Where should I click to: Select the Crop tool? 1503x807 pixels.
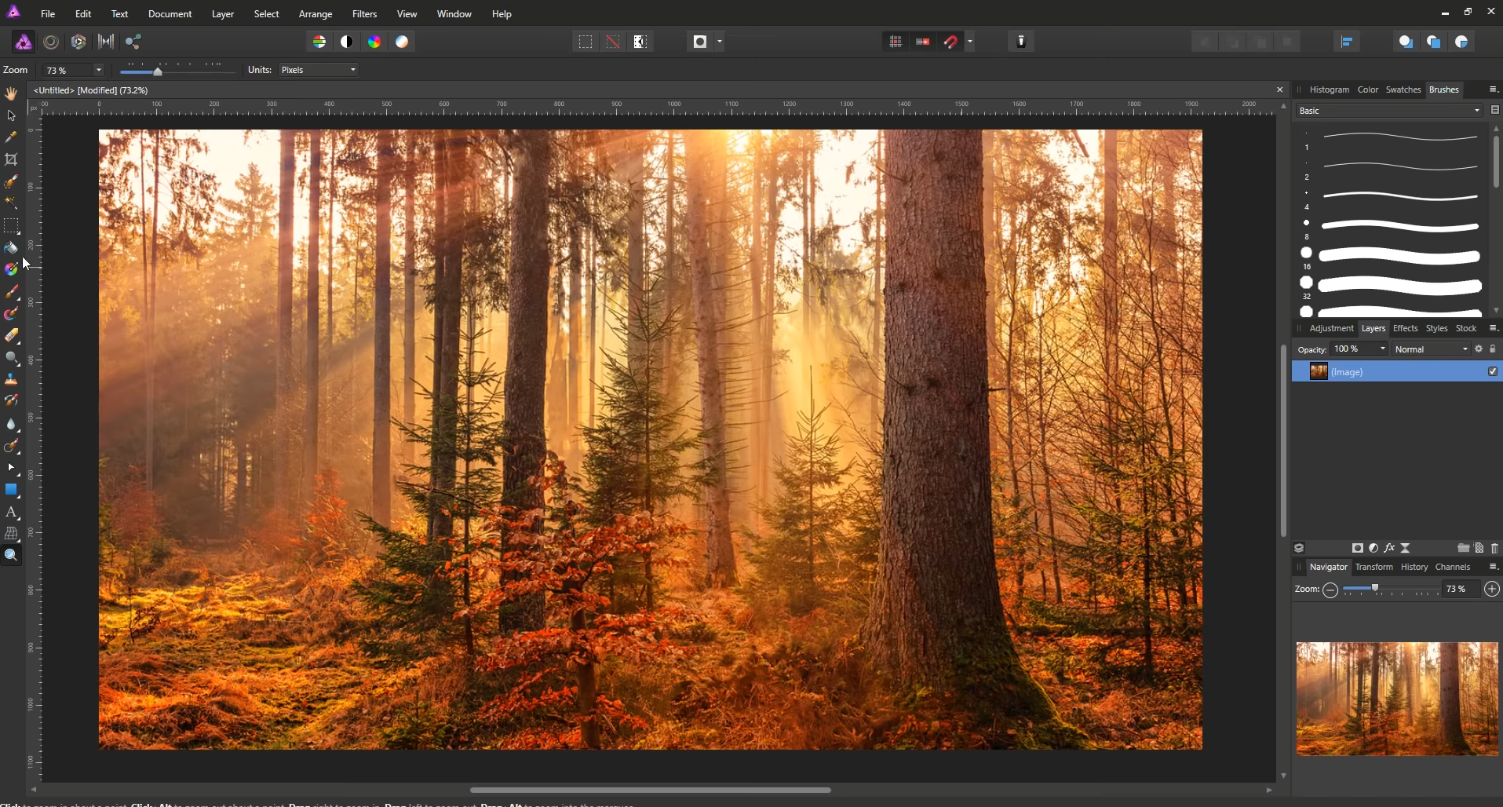pos(11,159)
